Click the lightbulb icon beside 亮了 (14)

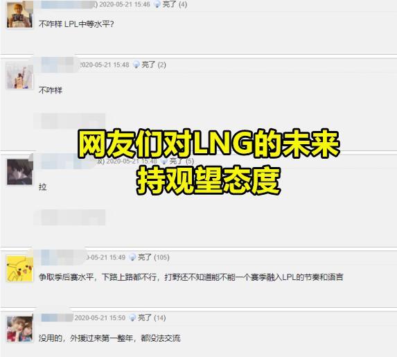pyautogui.click(x=132, y=317)
